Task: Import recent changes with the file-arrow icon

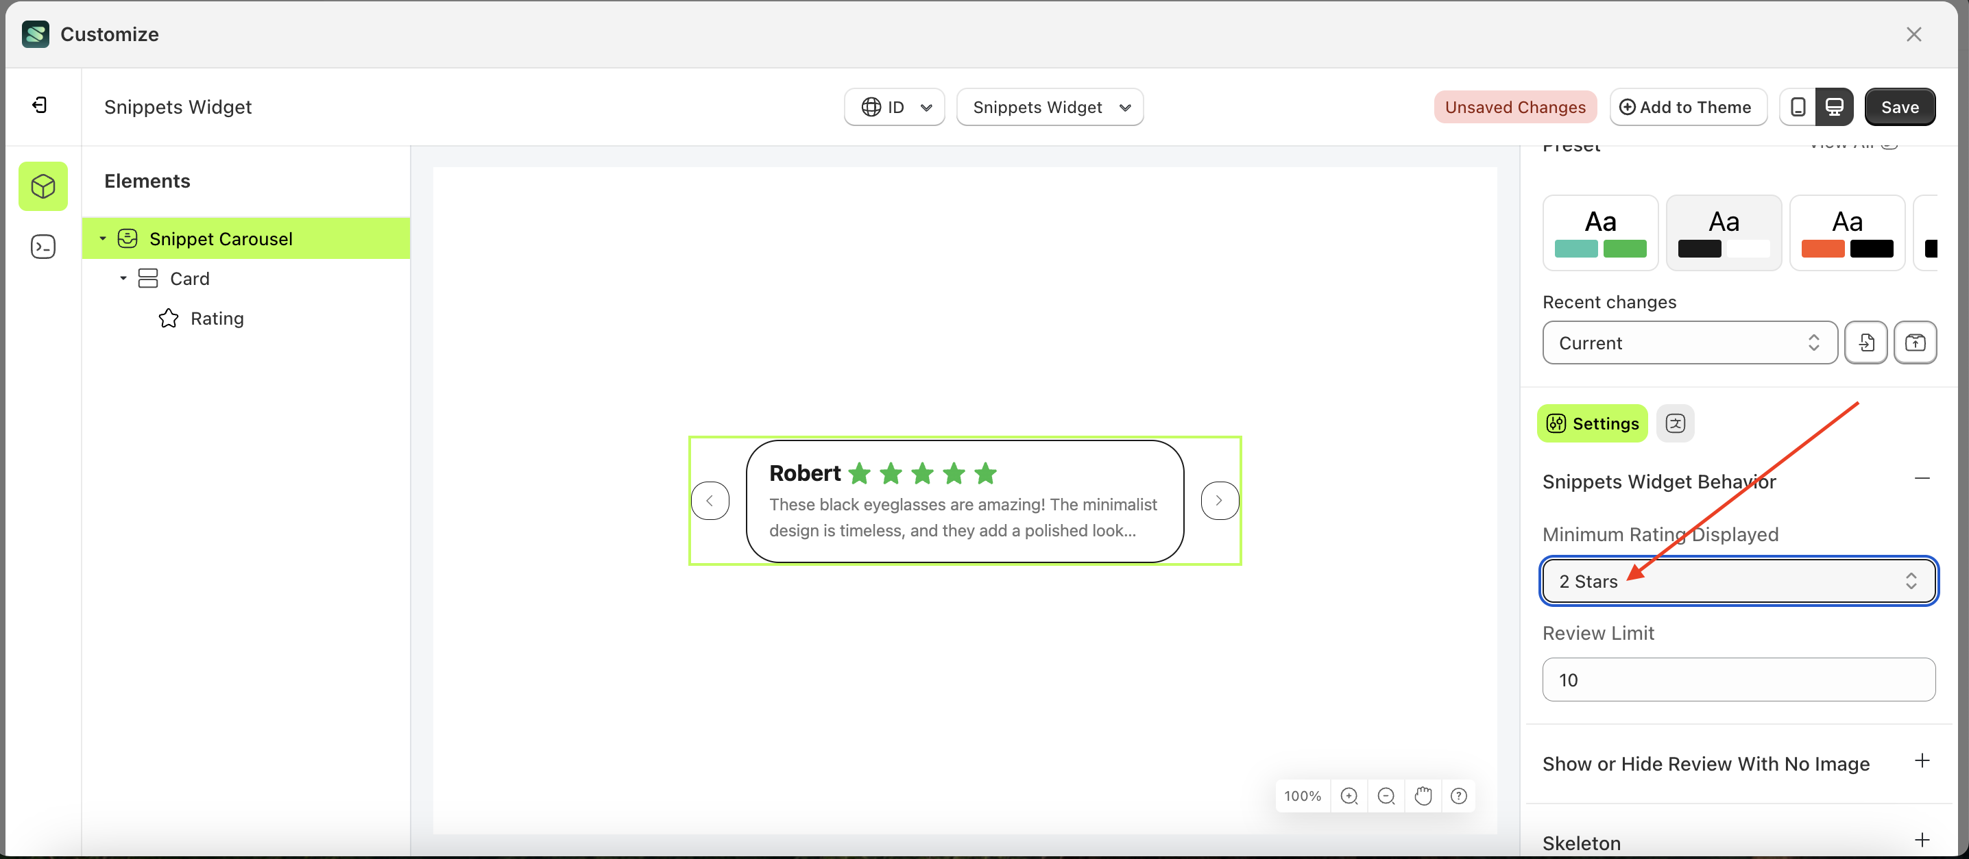Action: point(1865,342)
